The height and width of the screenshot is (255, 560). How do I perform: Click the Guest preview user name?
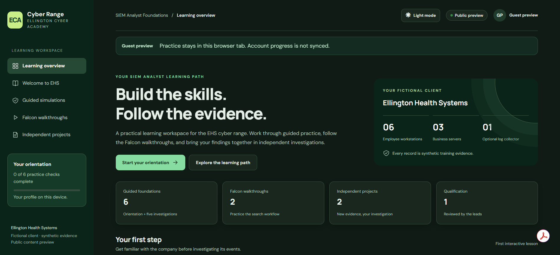pos(523,15)
